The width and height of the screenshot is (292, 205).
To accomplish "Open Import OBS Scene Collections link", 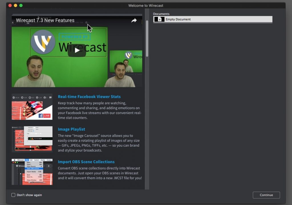I will tap(86, 162).
